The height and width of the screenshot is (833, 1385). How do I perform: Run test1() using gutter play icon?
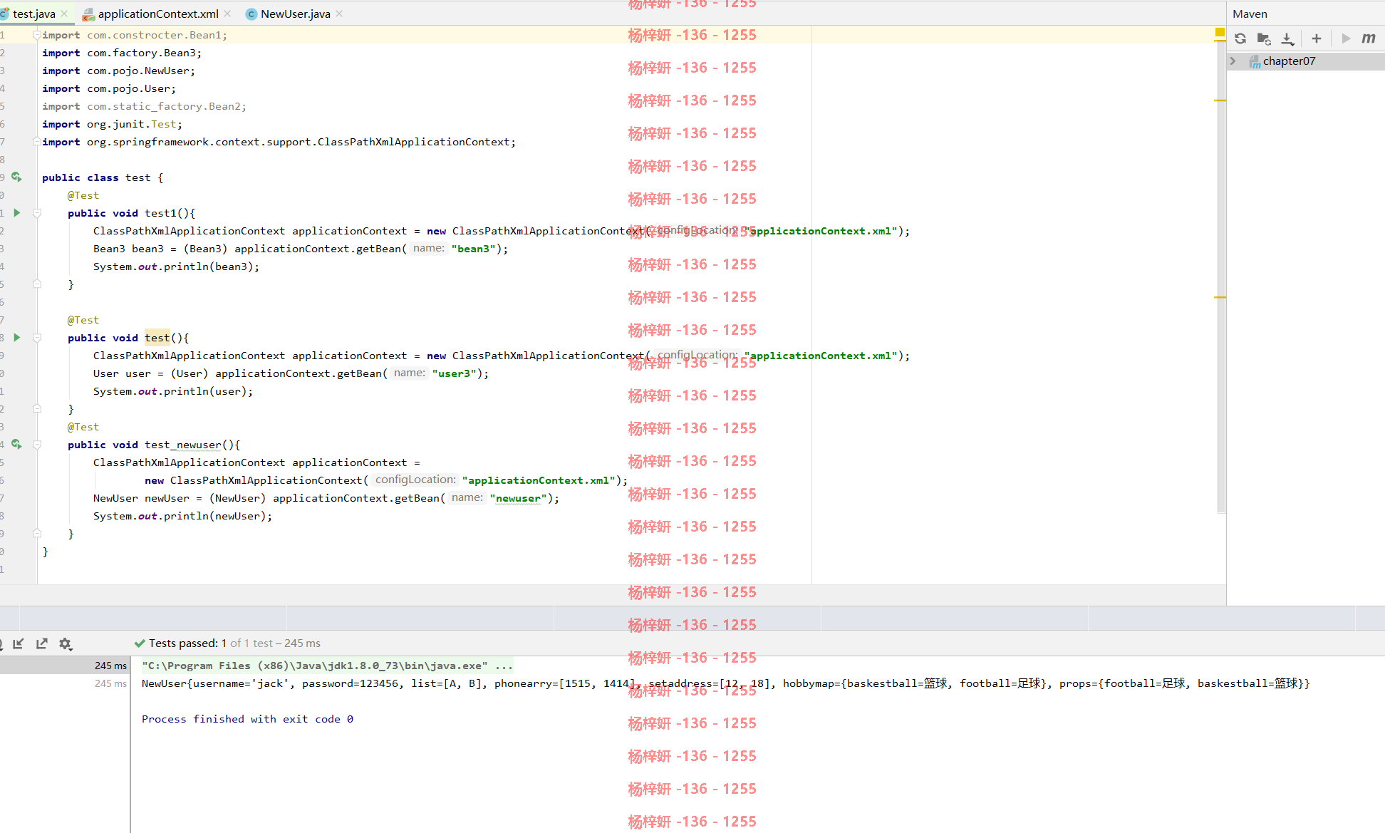[16, 213]
